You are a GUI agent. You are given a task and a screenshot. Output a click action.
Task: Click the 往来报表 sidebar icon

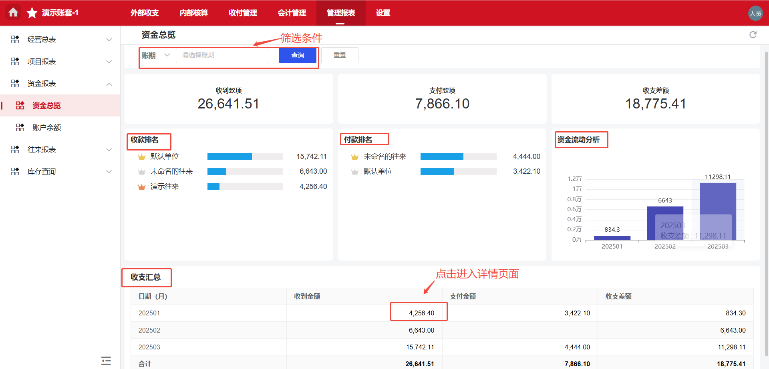tap(15, 149)
